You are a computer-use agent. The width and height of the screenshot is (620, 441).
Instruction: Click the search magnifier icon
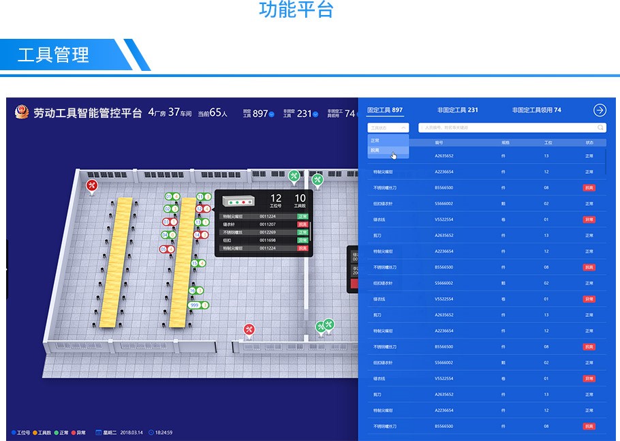pos(600,127)
